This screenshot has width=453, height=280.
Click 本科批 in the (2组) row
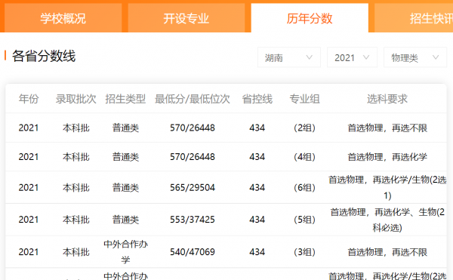76,128
